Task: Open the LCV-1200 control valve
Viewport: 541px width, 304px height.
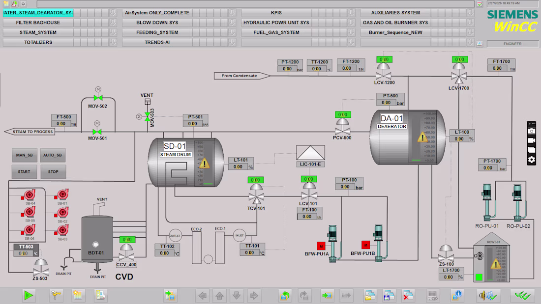Action: tap(383, 72)
